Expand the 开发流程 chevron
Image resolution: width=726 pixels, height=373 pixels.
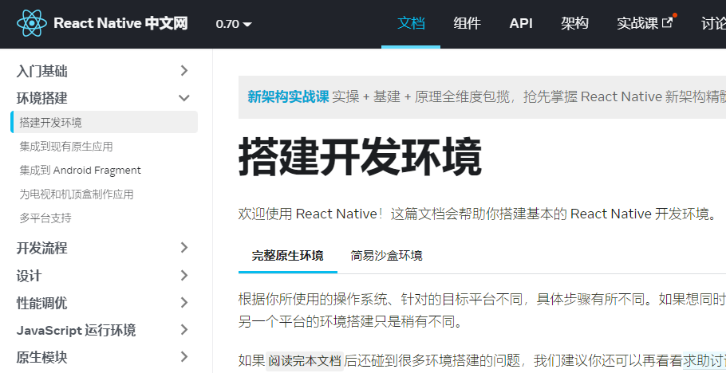pyautogui.click(x=184, y=248)
